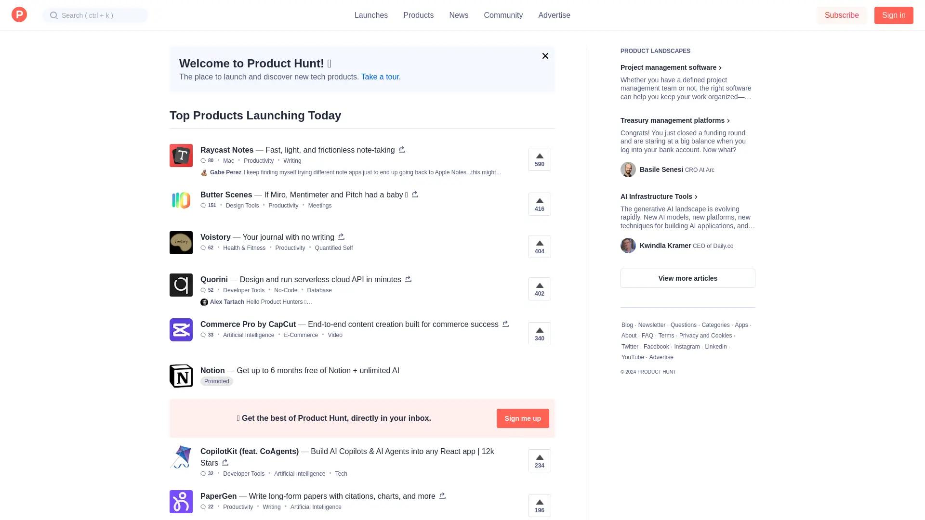Image resolution: width=925 pixels, height=520 pixels.
Task: Click Kwindla Kramer's avatar photo
Action: tap(628, 246)
